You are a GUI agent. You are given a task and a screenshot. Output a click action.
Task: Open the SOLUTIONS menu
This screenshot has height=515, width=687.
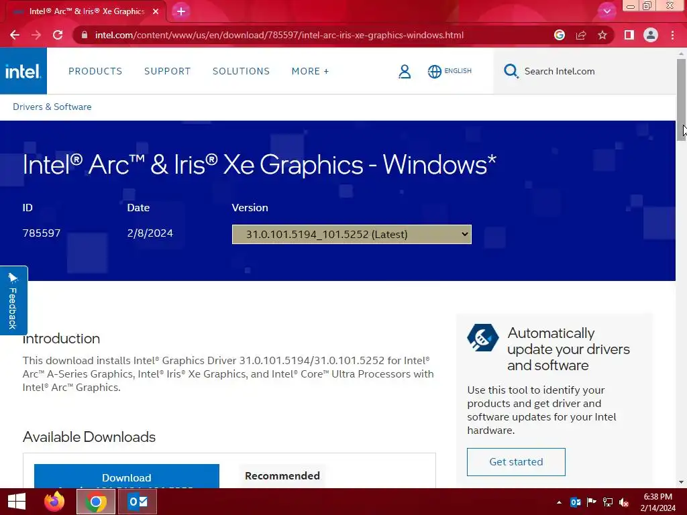pos(241,71)
